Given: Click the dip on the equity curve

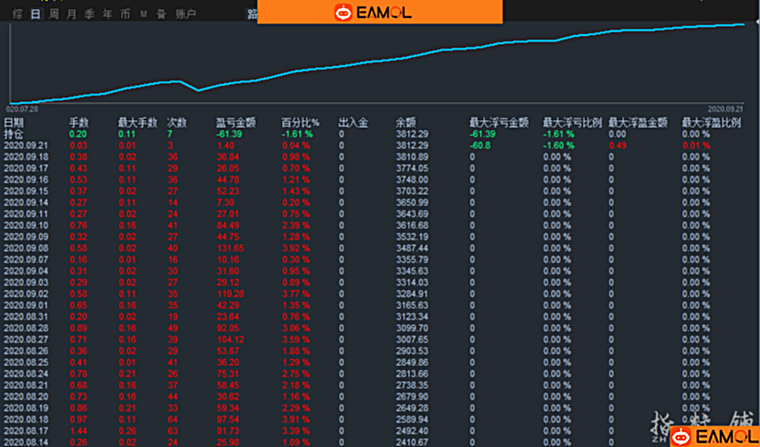Looking at the screenshot, I should coord(198,90).
